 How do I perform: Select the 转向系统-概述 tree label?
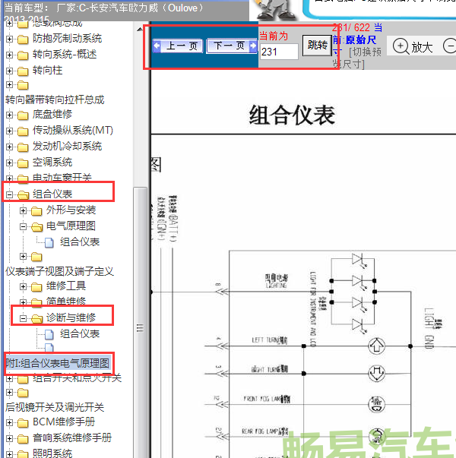(65, 55)
